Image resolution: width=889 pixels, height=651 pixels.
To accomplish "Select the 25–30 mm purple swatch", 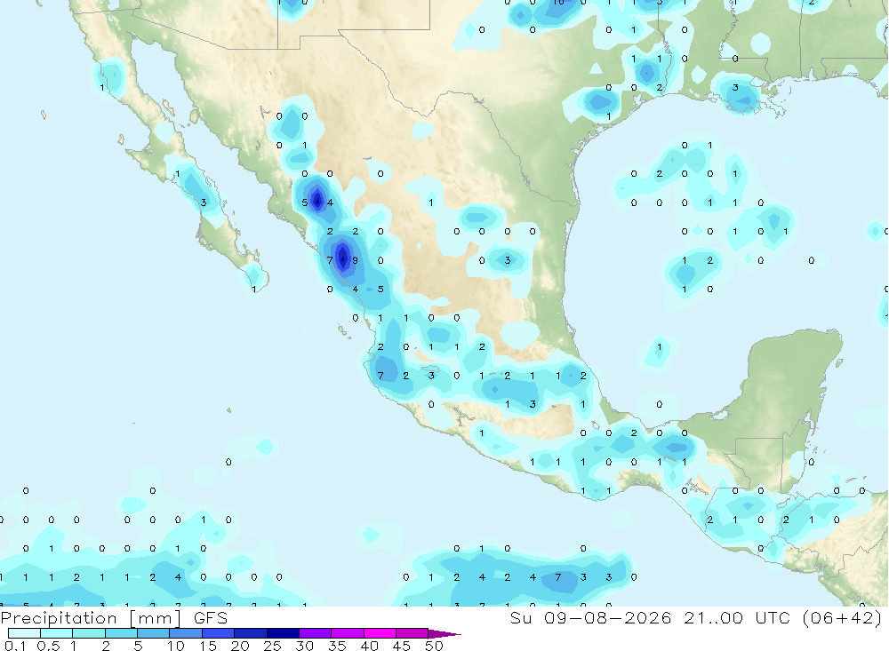I will tap(283, 633).
